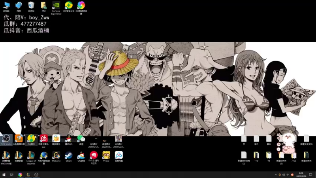Open the Recycle Bin icon
The height and width of the screenshot is (178, 316).
pos(31,7)
